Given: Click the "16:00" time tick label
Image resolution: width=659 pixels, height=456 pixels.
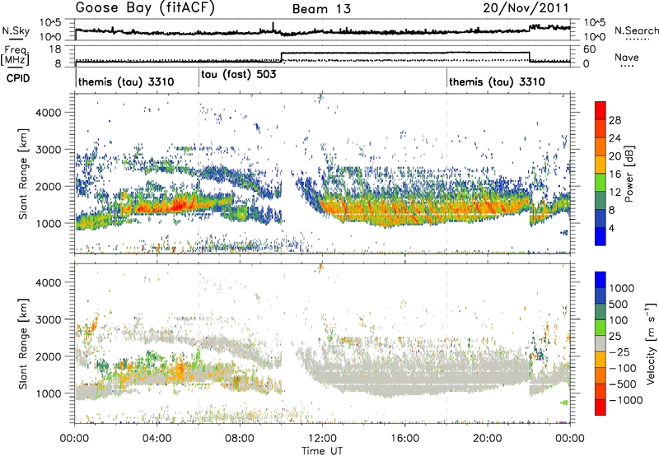Looking at the screenshot, I should 404,439.
